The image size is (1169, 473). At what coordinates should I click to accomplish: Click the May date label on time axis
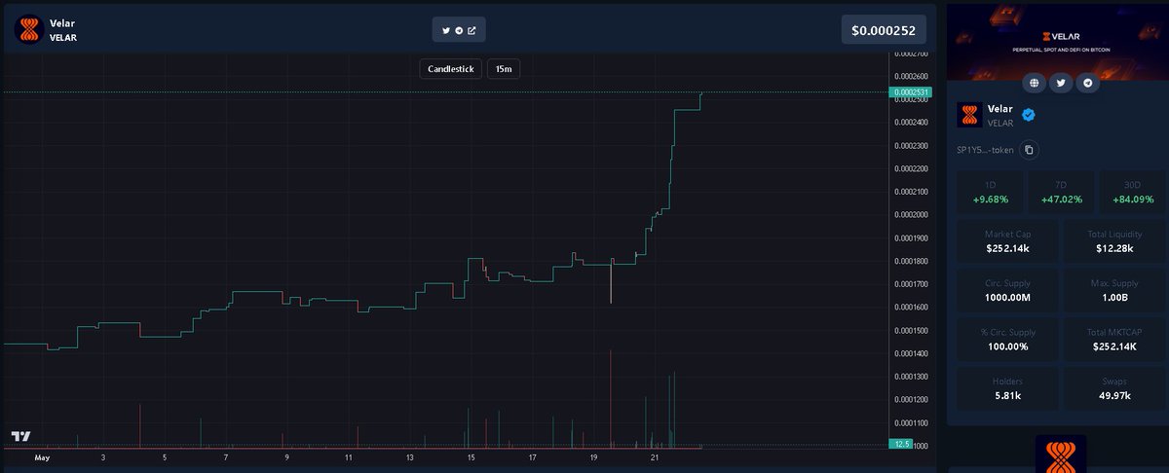point(42,456)
